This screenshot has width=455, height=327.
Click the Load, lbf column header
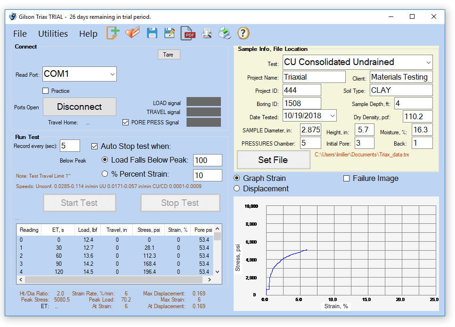coord(87,230)
